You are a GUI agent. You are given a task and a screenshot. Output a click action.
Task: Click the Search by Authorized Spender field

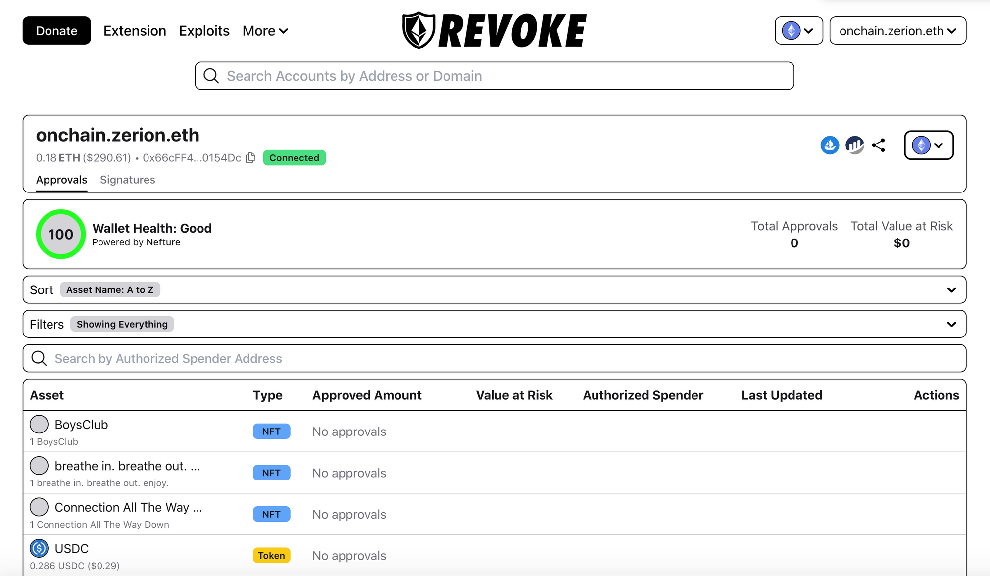(495, 357)
